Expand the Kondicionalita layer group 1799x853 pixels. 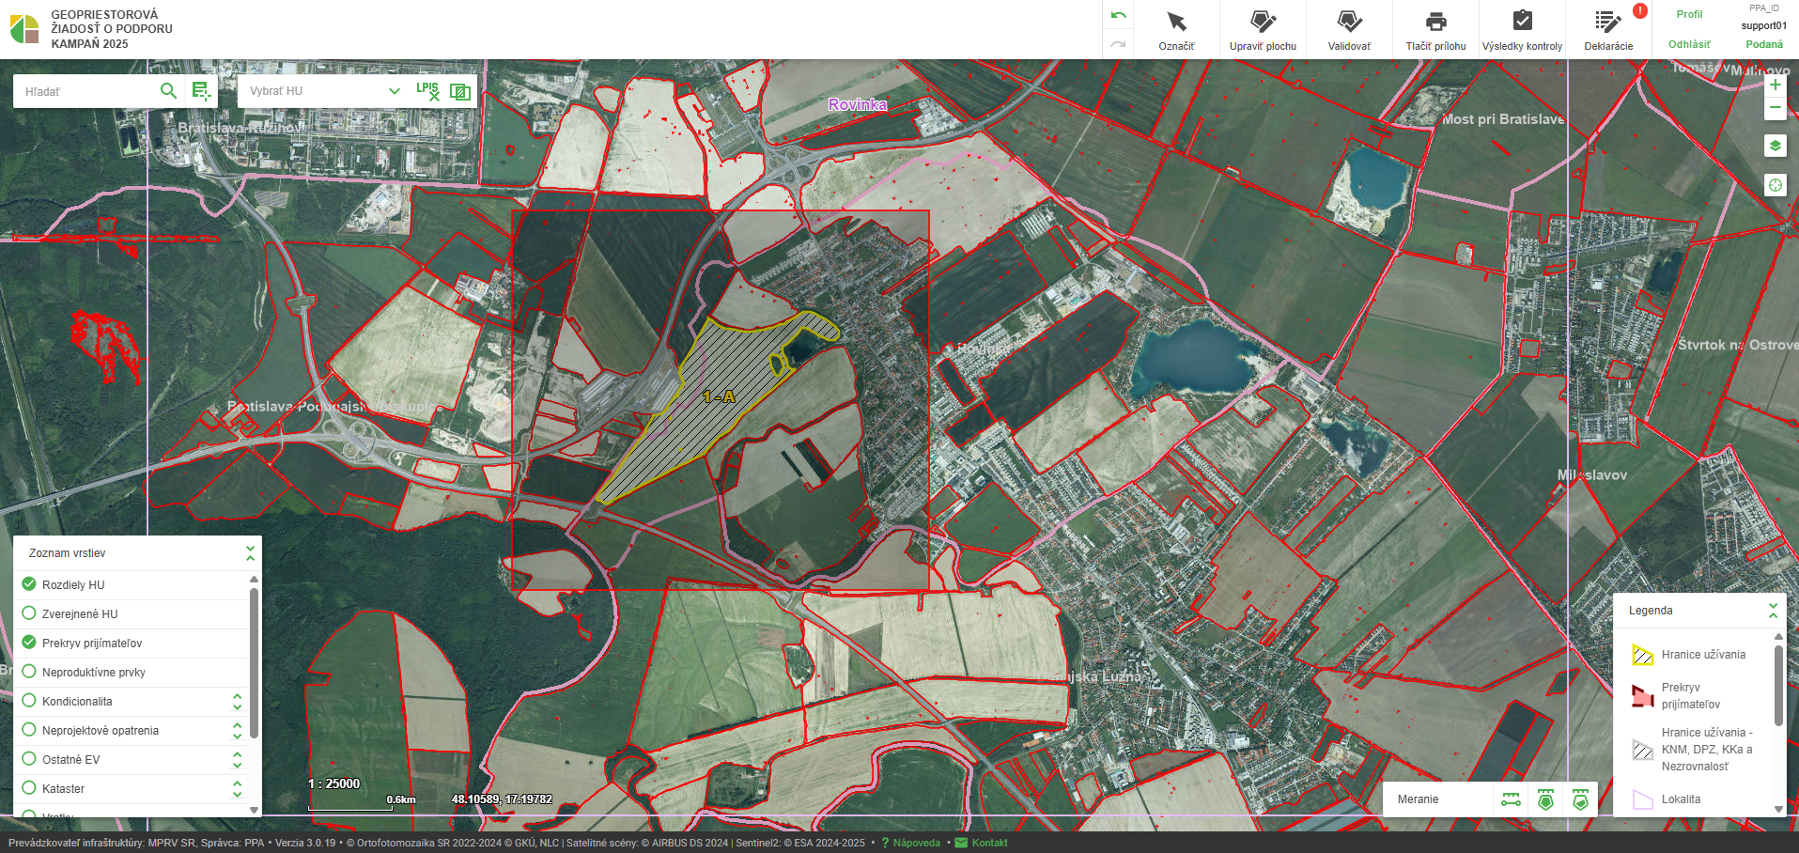click(x=237, y=702)
